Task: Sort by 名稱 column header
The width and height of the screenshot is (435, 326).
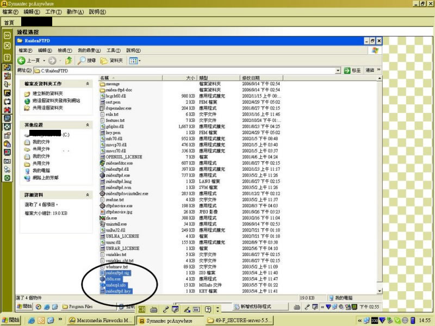Action: [130, 78]
